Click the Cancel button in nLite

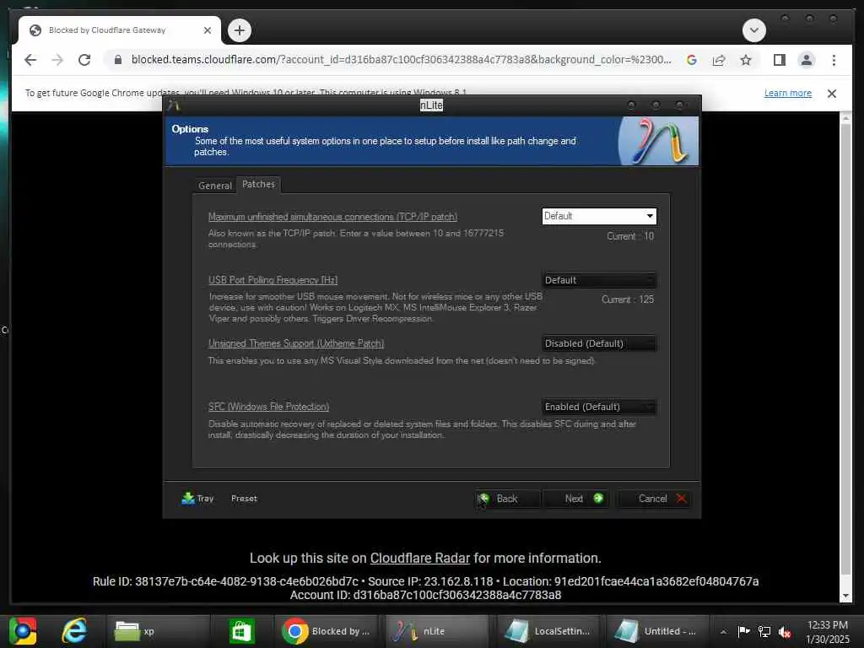point(654,499)
